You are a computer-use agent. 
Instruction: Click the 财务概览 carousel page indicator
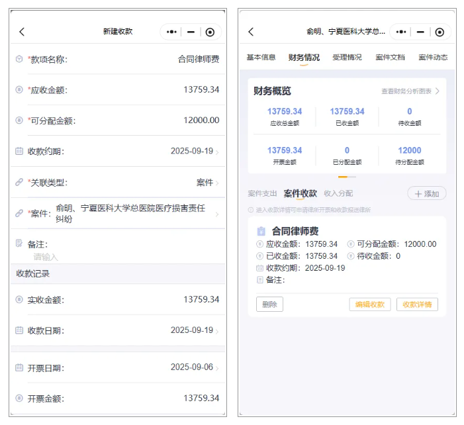(347, 177)
